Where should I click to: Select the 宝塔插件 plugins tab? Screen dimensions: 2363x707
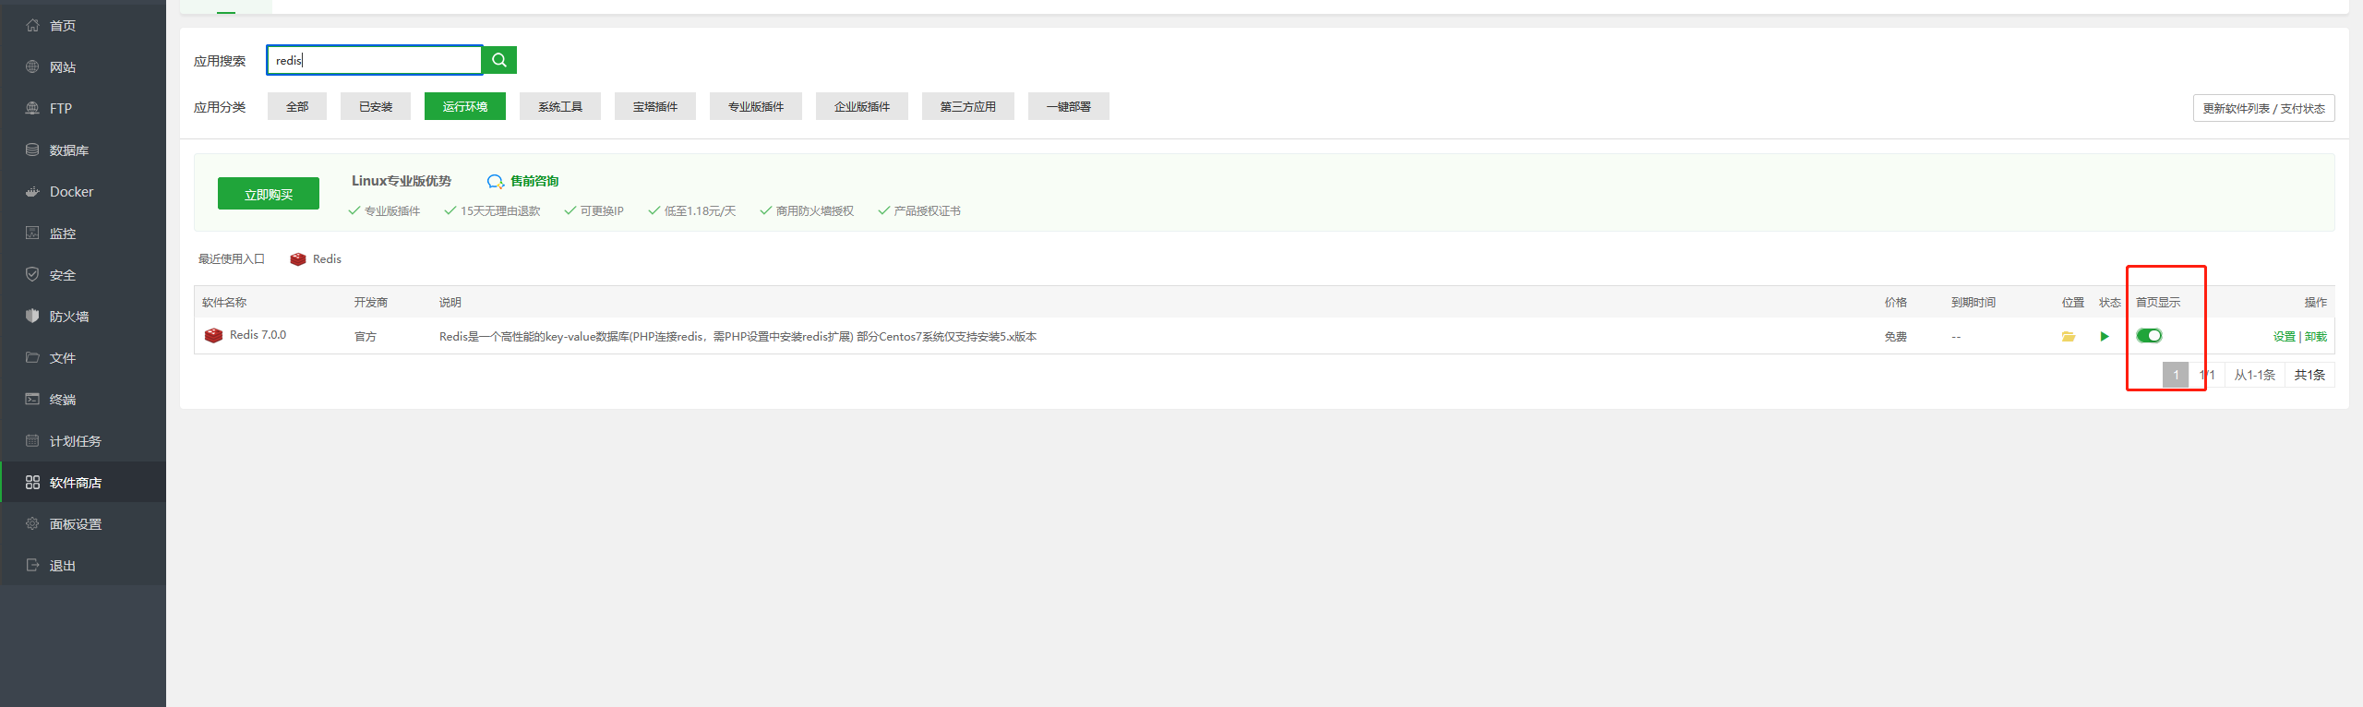pos(655,106)
